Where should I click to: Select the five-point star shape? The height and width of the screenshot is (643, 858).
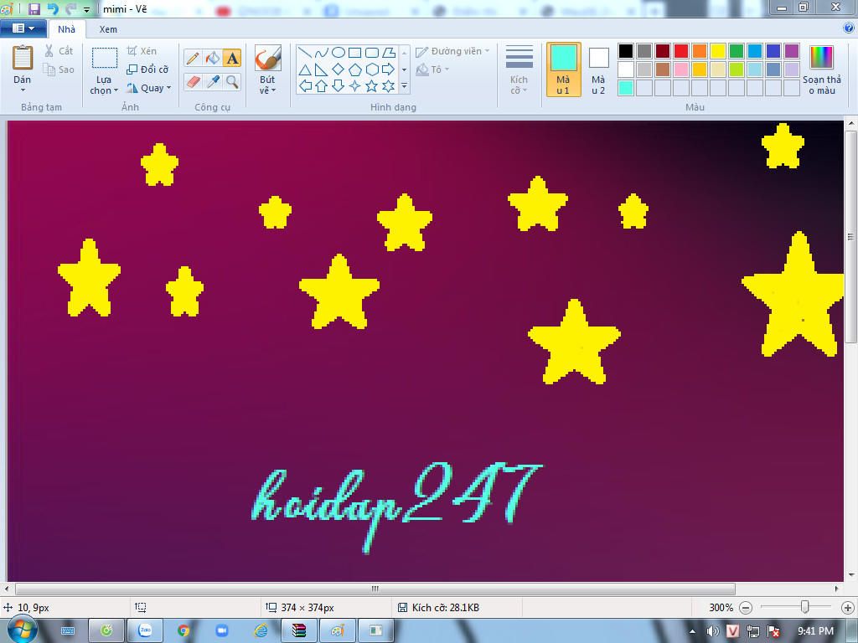click(x=371, y=86)
